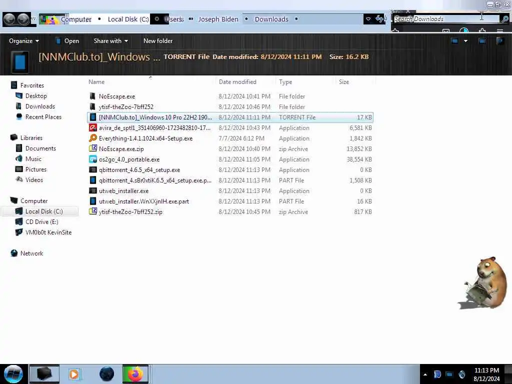Open the address bar history dropdown
The image size is (512, 384).
(368, 19)
